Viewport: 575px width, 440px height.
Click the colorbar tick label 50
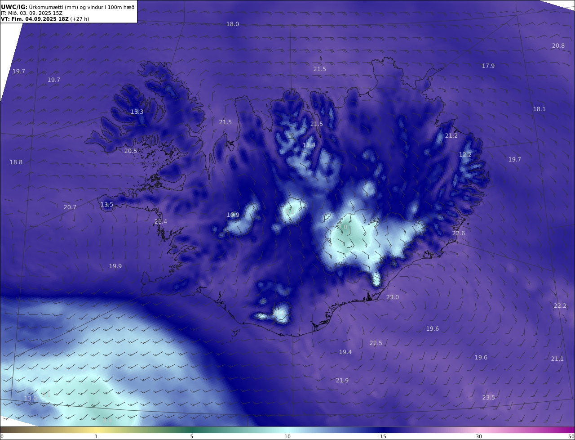571,436
